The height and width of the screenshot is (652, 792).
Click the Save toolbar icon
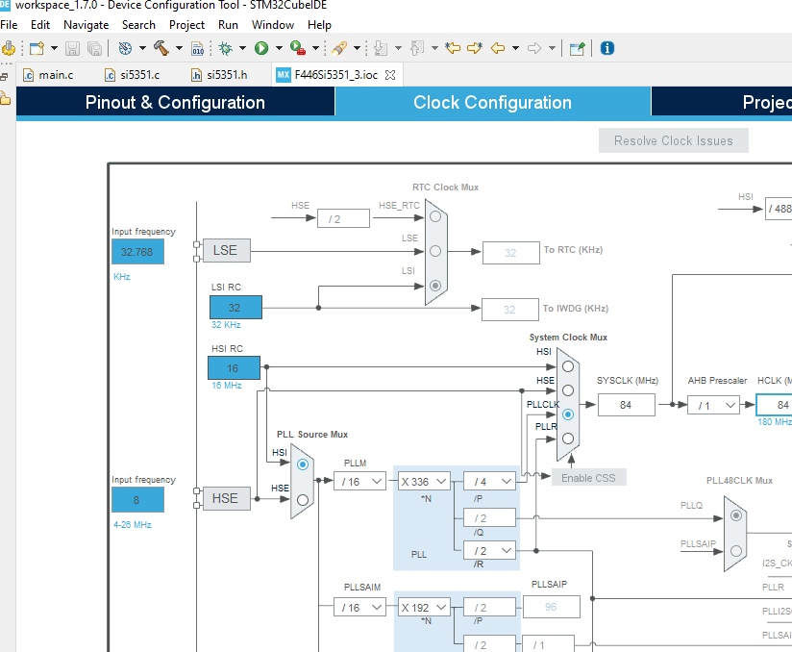pos(72,48)
